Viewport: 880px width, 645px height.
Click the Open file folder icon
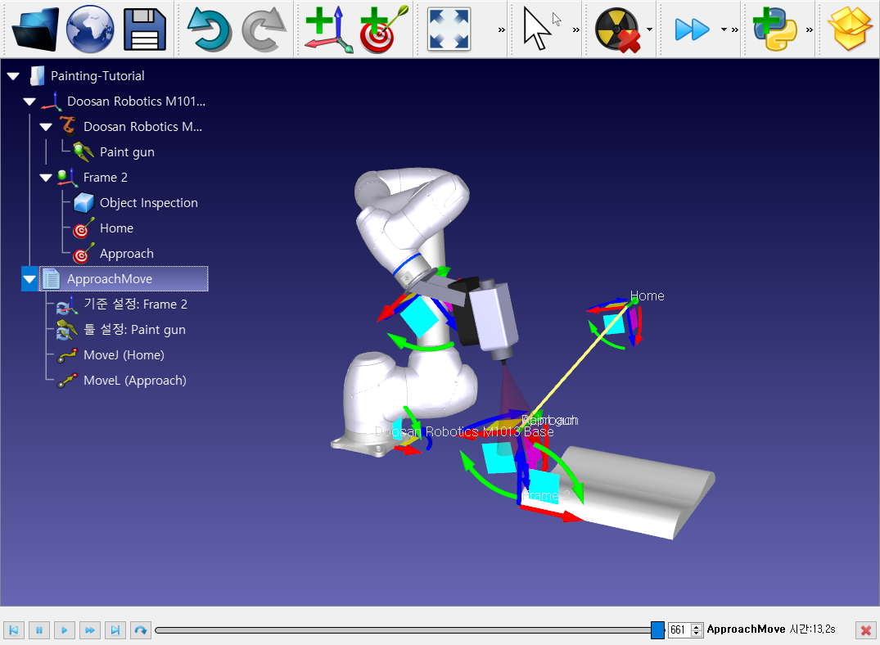coord(34,29)
